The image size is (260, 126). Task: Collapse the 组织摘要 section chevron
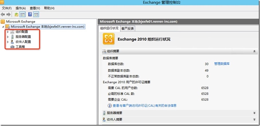click(x=254, y=51)
